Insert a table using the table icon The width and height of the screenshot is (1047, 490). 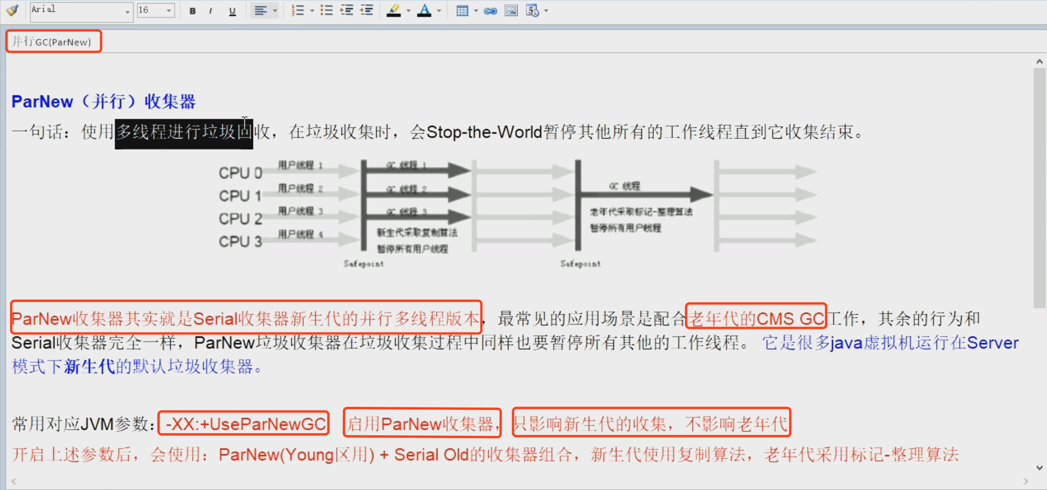(x=462, y=11)
